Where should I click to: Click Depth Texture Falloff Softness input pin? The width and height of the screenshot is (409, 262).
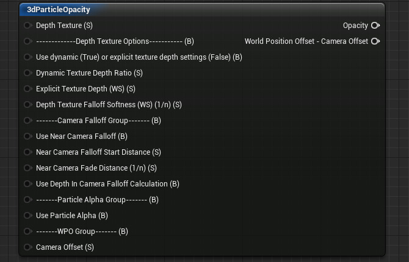coord(27,105)
